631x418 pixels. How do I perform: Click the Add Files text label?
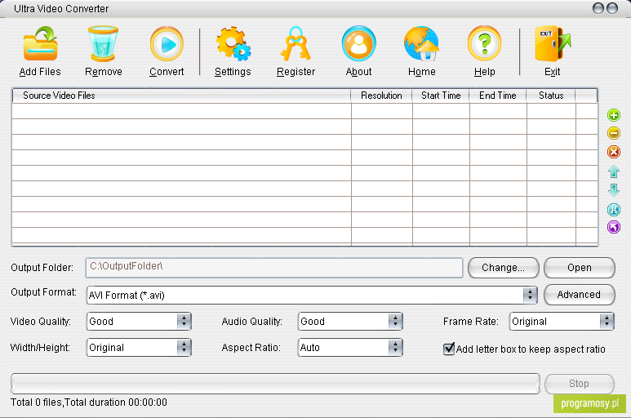[40, 72]
